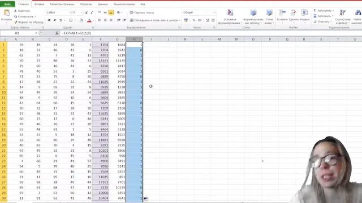The width and height of the screenshot is (362, 203).
Task: Expand the Name Box dropdown arrow
Action: (36, 33)
